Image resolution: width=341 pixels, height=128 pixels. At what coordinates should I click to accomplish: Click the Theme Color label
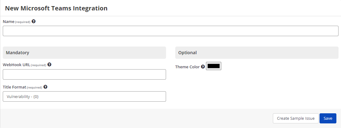(x=187, y=67)
